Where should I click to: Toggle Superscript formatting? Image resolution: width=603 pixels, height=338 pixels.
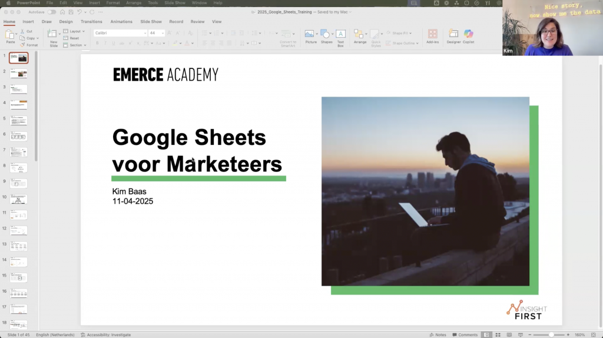click(130, 43)
